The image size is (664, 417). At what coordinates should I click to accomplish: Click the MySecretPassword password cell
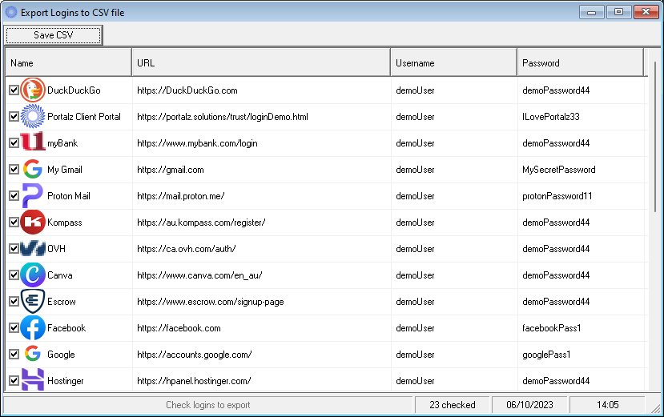[581, 170]
